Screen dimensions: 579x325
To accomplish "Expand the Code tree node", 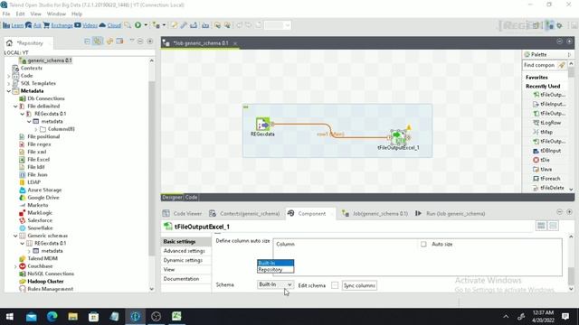I will coord(9,76).
